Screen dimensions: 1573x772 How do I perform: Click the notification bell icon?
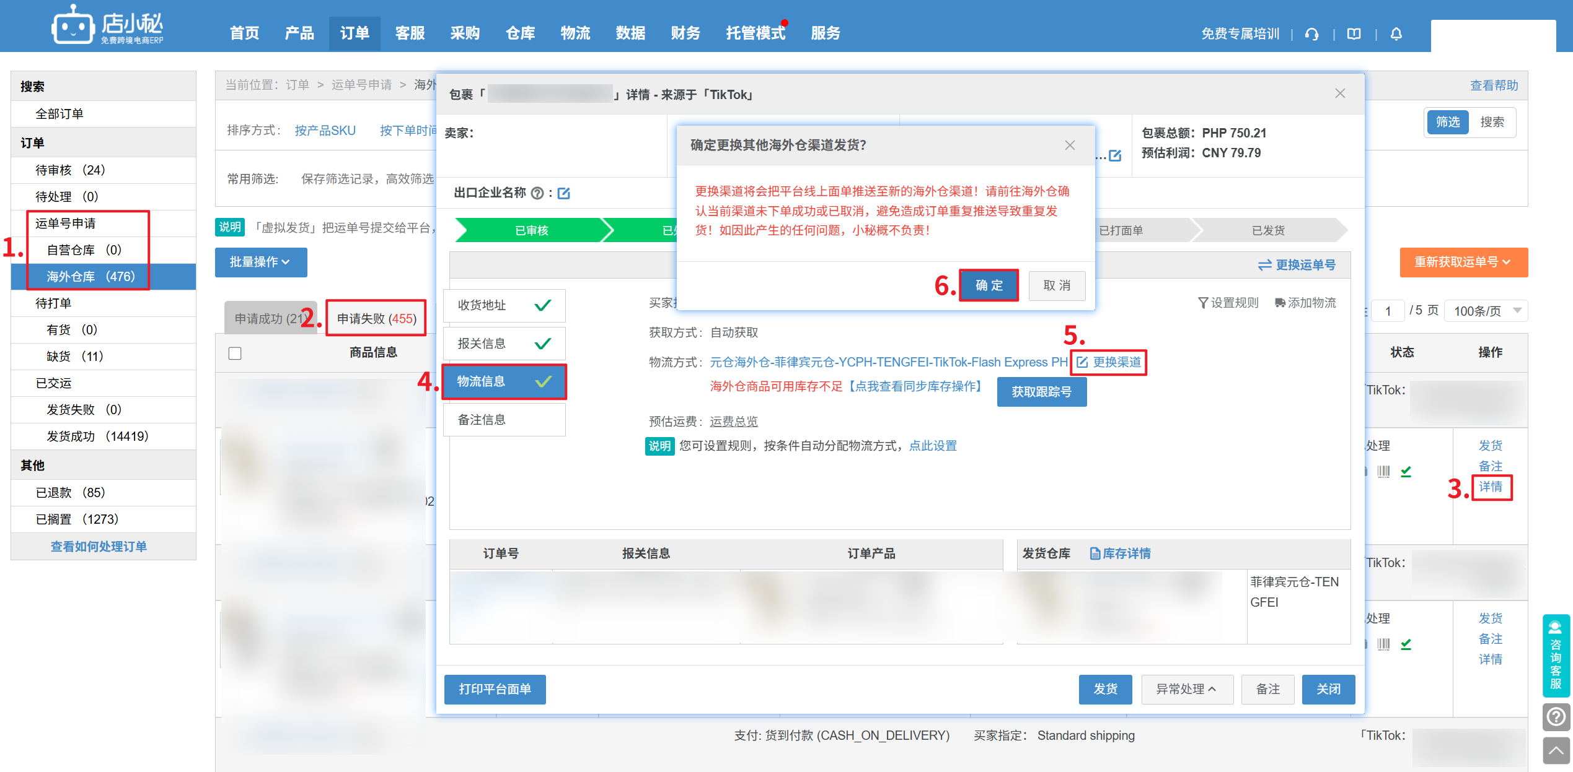click(x=1396, y=34)
